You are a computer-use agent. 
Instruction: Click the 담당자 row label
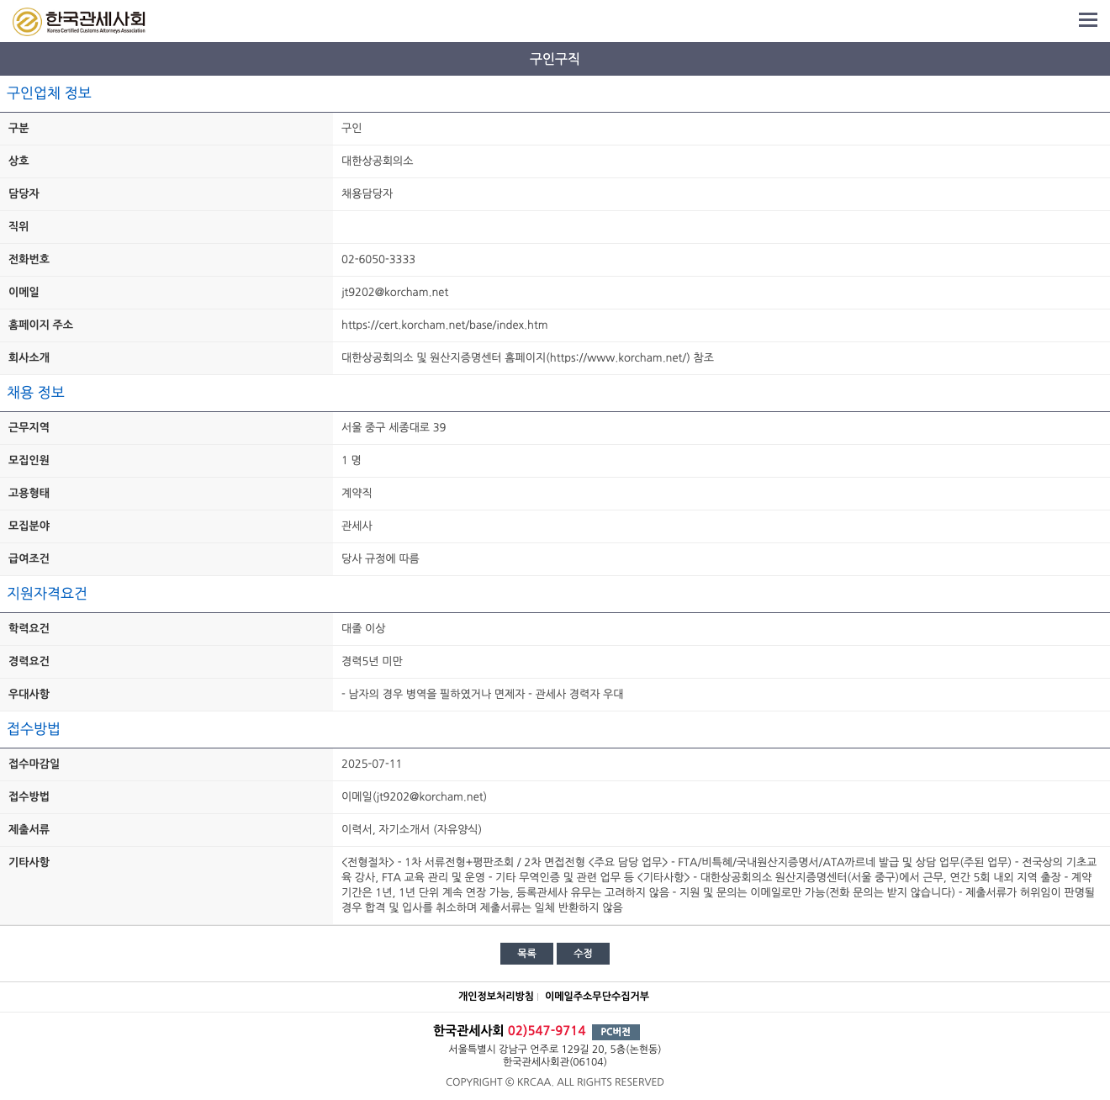(x=24, y=193)
